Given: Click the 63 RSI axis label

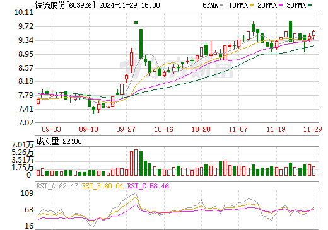Looking at the screenshot, I should click(x=29, y=210).
